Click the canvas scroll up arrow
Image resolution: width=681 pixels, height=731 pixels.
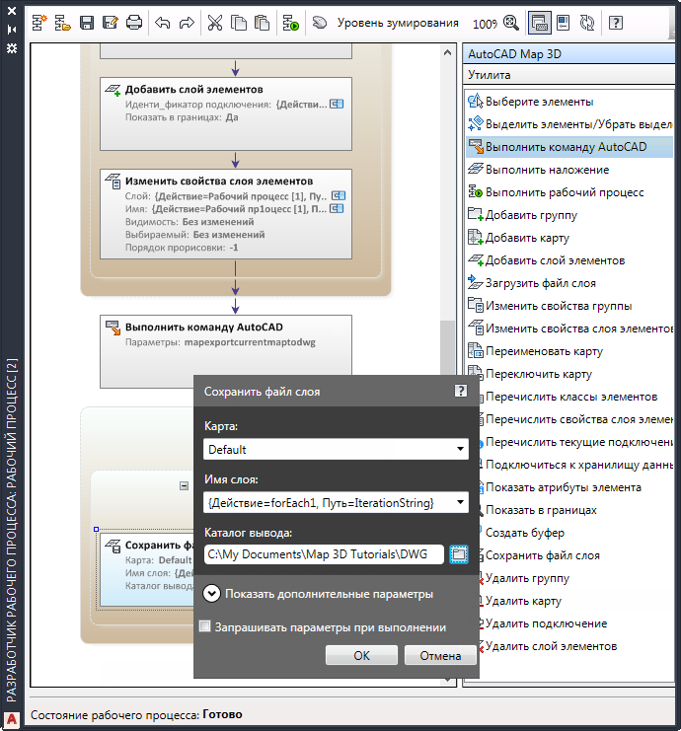[x=448, y=52]
